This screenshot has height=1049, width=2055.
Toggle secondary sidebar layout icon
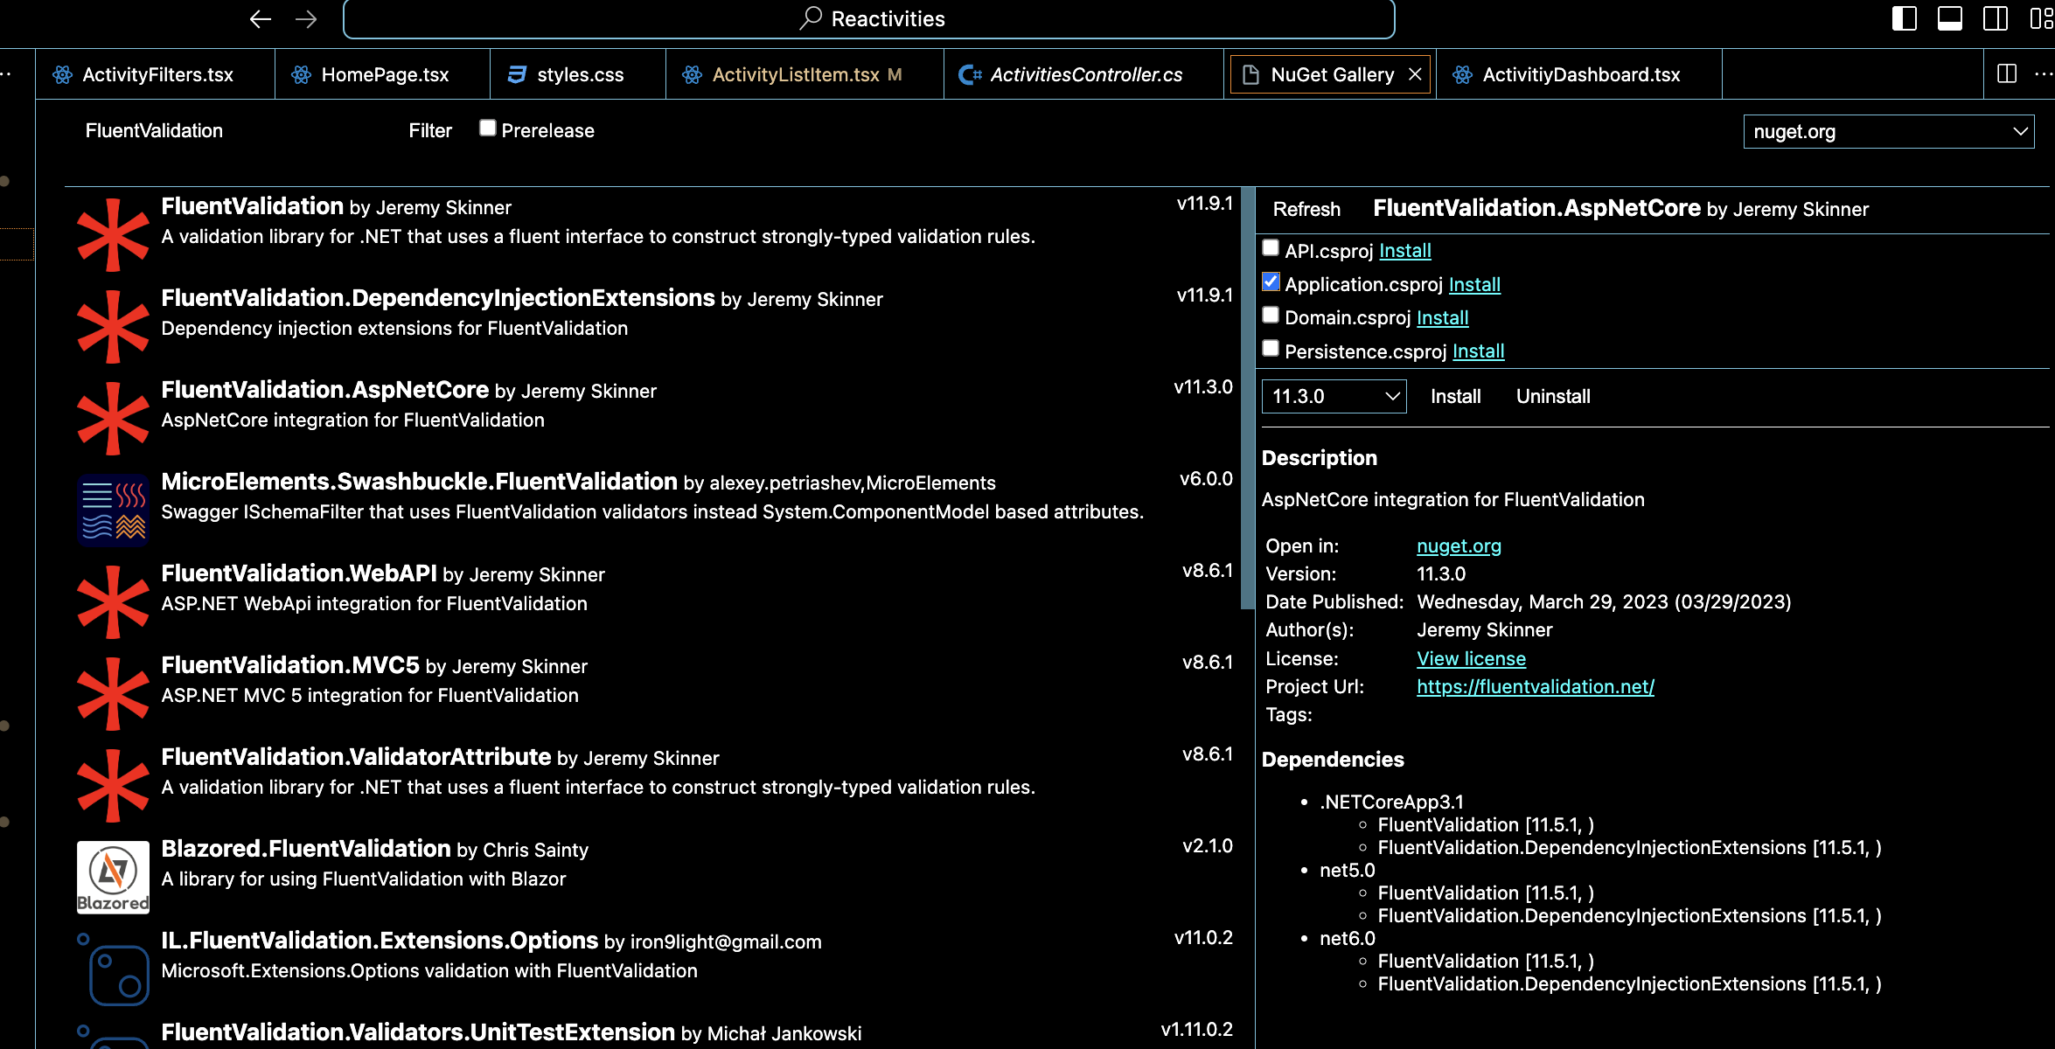pyautogui.click(x=1995, y=19)
